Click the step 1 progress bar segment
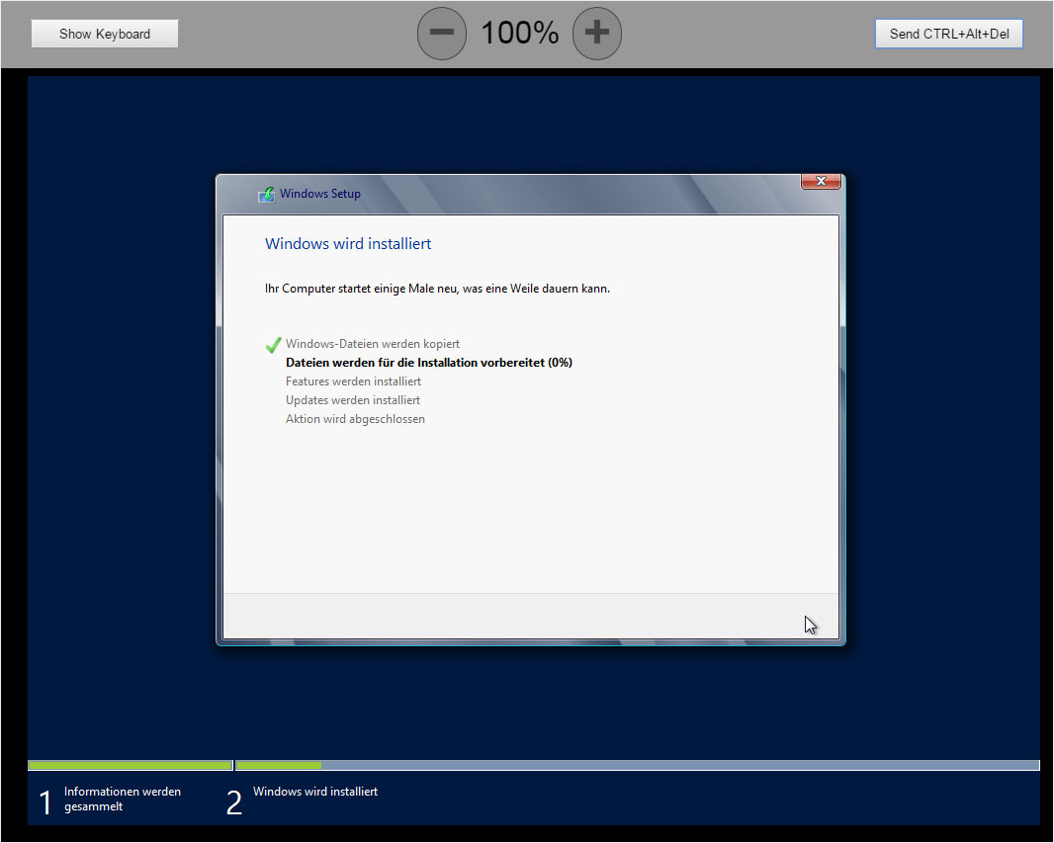This screenshot has height=843, width=1054. 131,765
